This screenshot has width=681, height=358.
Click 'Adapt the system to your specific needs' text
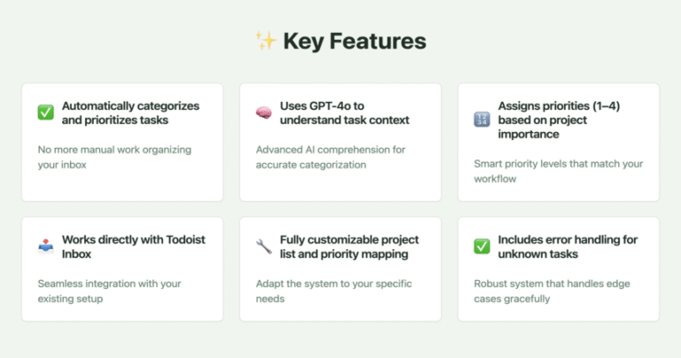pyautogui.click(x=333, y=291)
